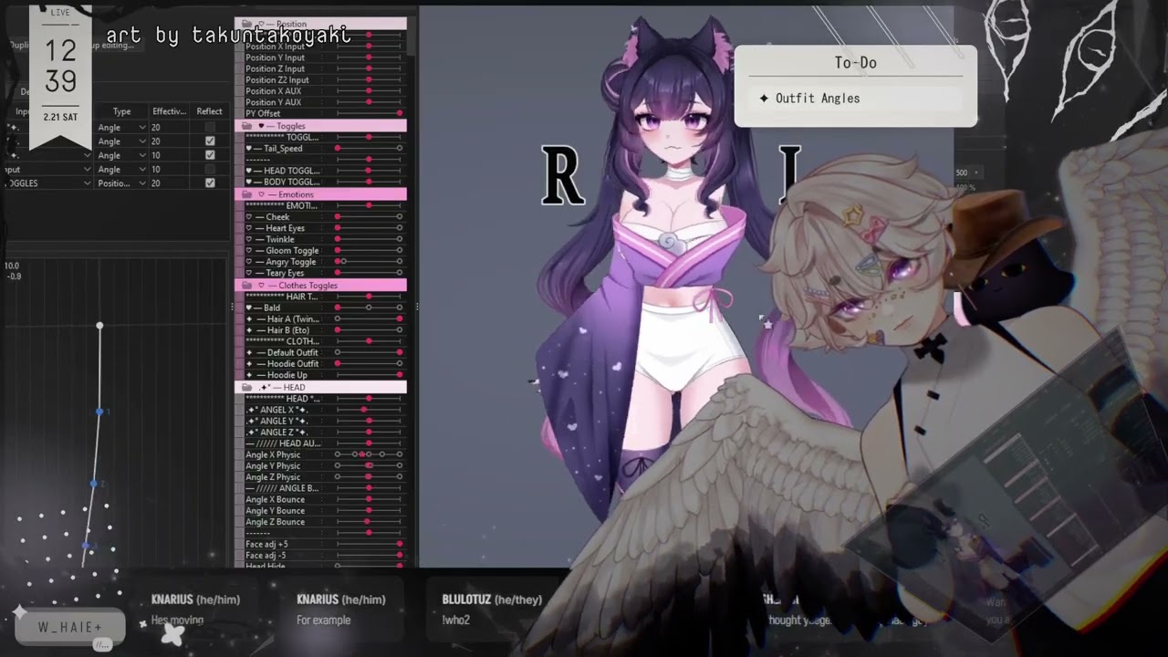Click the Reflect column header
This screenshot has height=657, width=1168.
pyautogui.click(x=209, y=111)
